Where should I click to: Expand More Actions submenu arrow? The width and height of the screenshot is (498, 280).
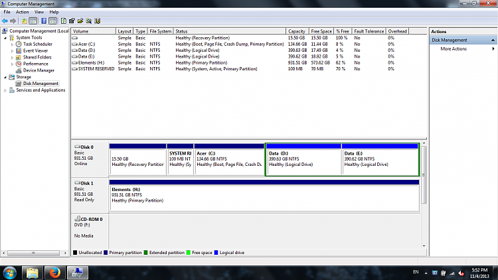coord(493,49)
